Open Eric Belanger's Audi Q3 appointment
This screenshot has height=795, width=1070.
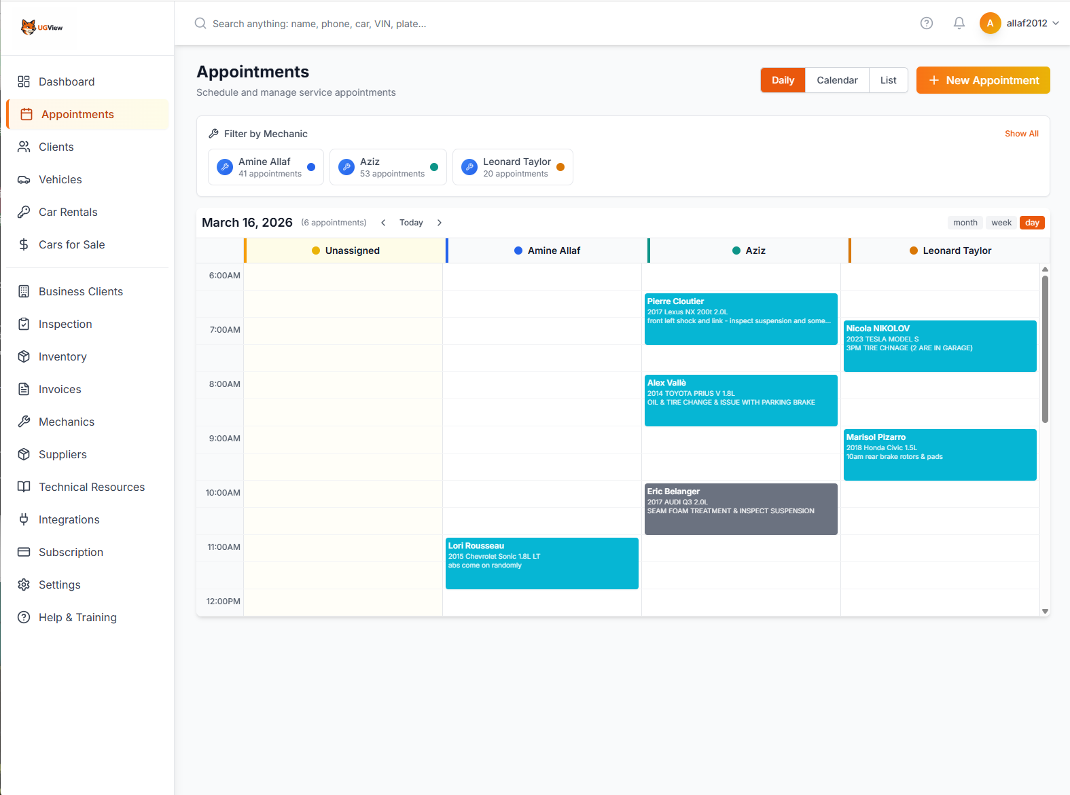point(741,509)
